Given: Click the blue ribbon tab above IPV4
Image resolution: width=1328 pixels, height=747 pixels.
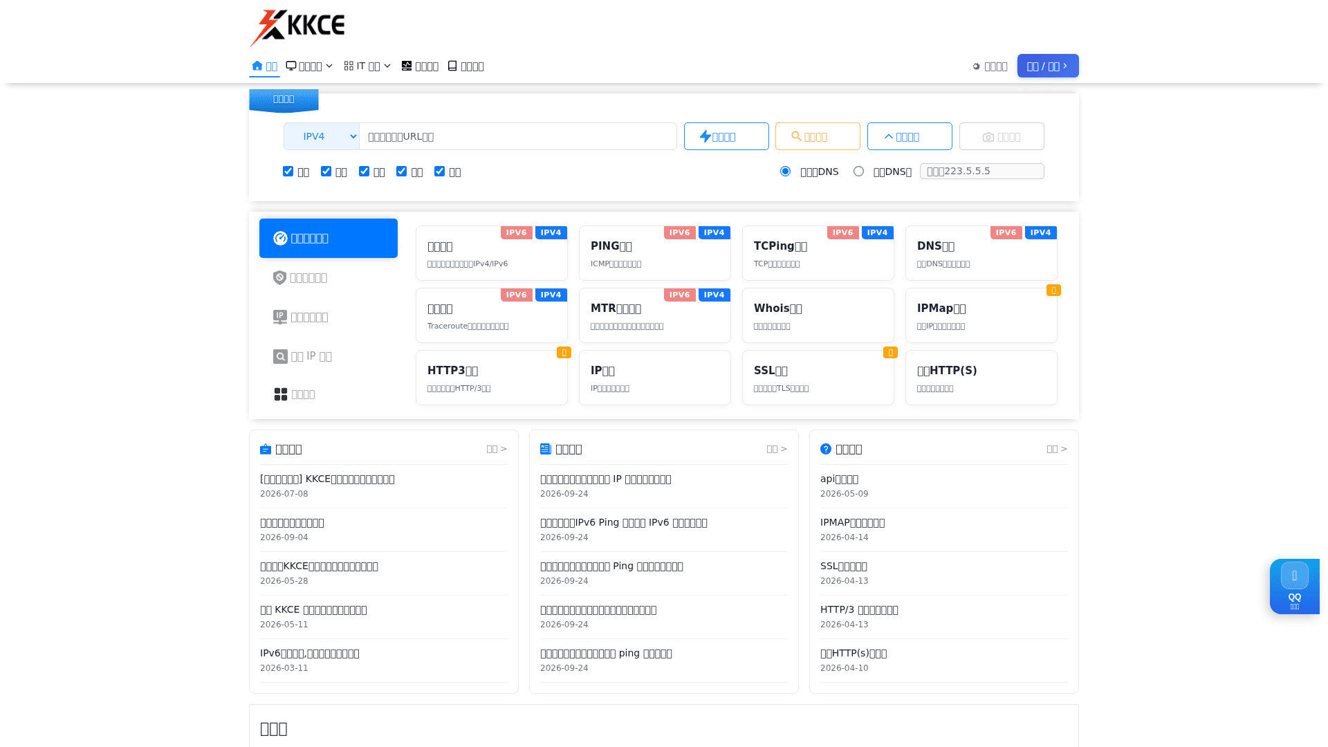Looking at the screenshot, I should click(284, 100).
